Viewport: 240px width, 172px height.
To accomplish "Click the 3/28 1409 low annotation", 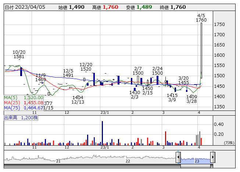I will click(191, 99).
